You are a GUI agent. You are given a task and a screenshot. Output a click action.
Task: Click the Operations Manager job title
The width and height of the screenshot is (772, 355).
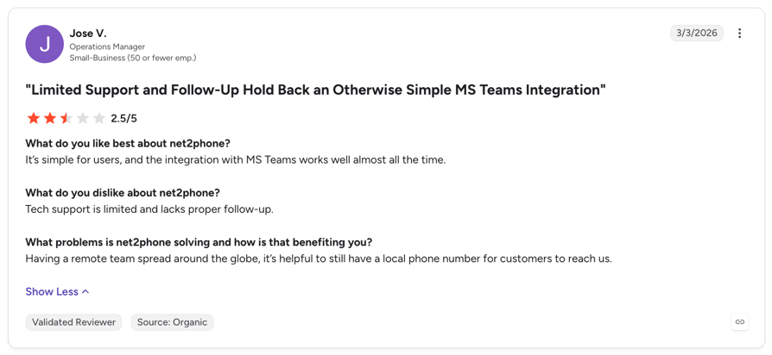(x=107, y=47)
